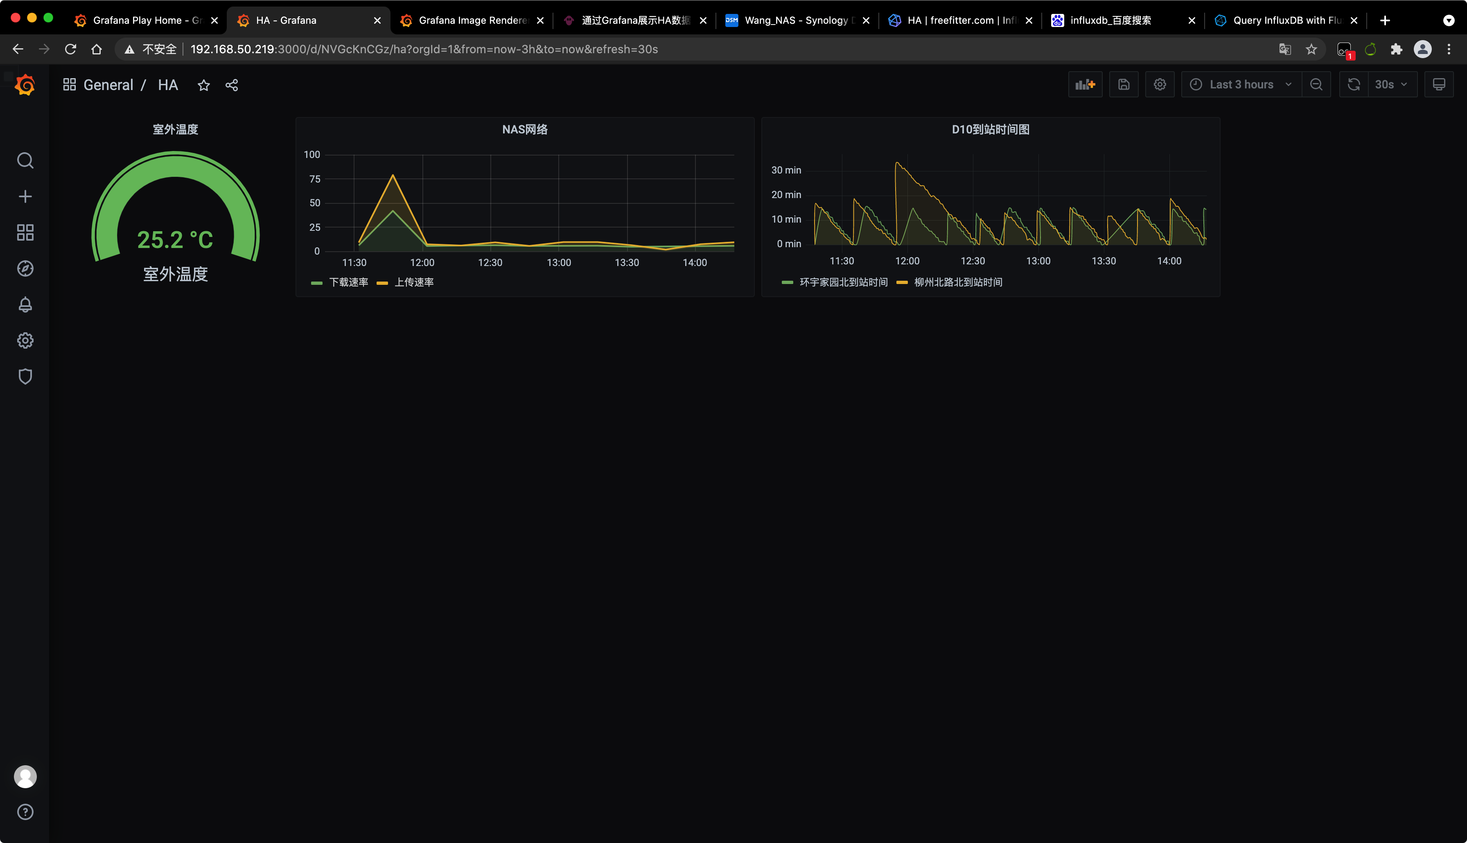Image resolution: width=1467 pixels, height=843 pixels.
Task: Toggle the 下载速率 legend series
Action: tap(348, 282)
